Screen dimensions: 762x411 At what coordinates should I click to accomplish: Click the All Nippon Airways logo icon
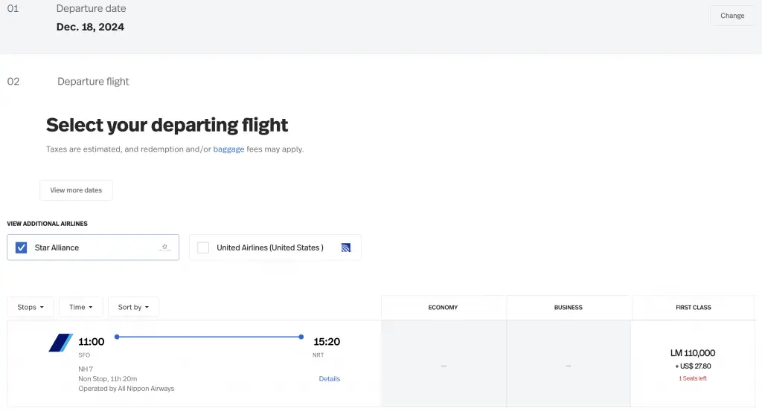(x=60, y=343)
